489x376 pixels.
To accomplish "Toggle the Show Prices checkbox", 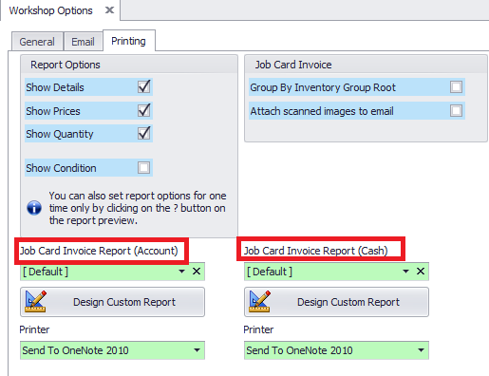I will click(x=144, y=110).
